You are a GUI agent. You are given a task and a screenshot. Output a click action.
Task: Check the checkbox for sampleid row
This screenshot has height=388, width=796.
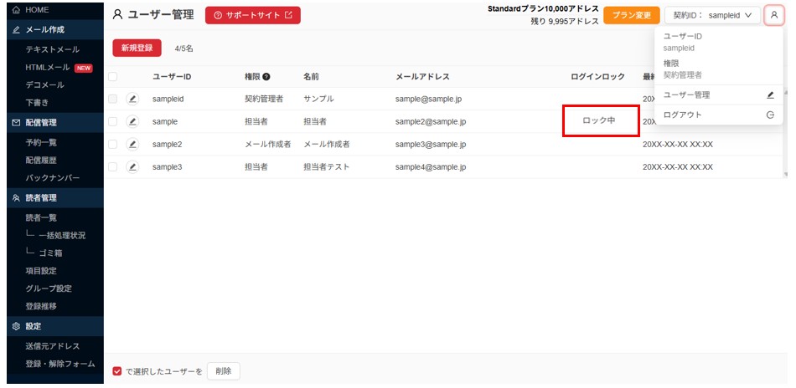(113, 99)
